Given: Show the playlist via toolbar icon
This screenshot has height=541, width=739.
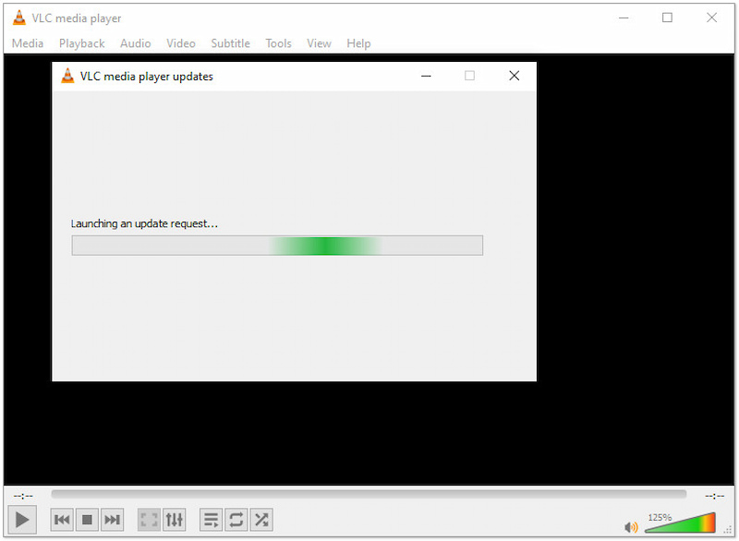Looking at the screenshot, I should tap(211, 519).
